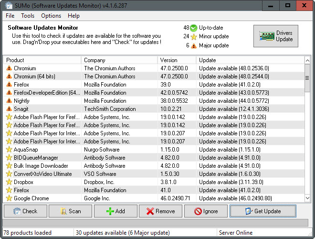Click the scrollbar up arrow of the list
Viewport: 315px width, 239px height.
(307, 60)
